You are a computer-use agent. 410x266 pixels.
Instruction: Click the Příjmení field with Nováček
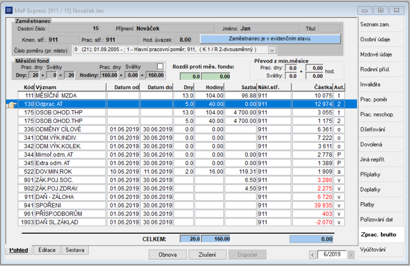(175, 29)
